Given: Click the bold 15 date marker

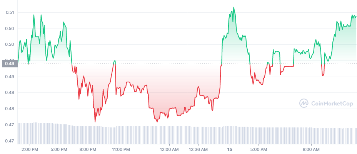Looking at the screenshot, I should [x=230, y=149].
